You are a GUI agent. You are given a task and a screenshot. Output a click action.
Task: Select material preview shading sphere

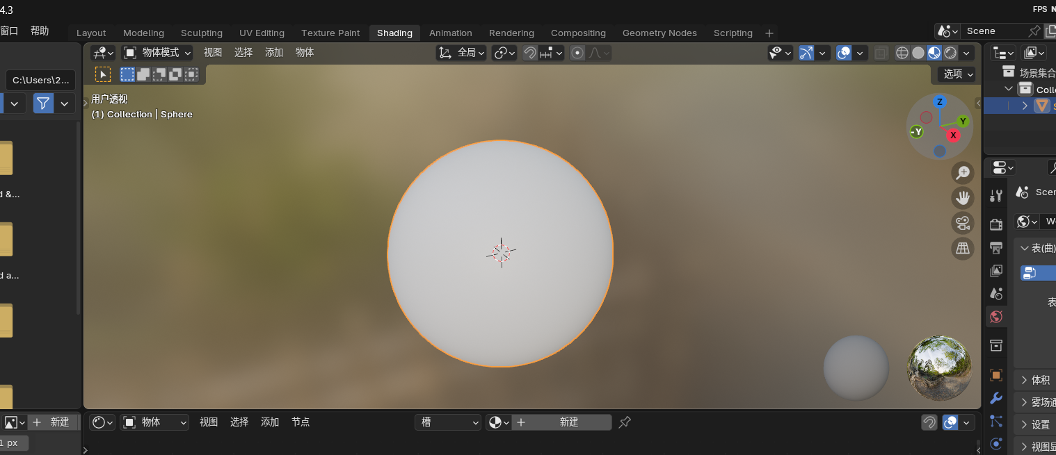click(934, 53)
